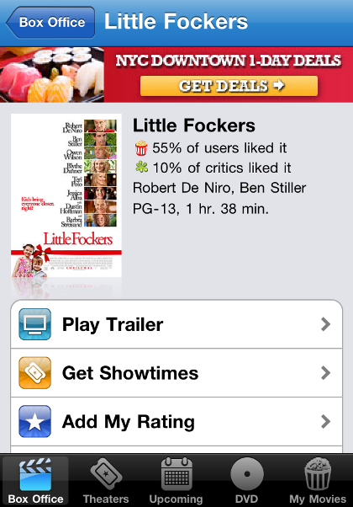Tap the red popcorn user rating icon
The height and width of the screenshot is (507, 353).
[141, 148]
